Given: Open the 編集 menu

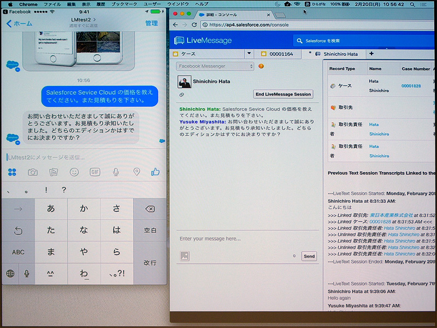Looking at the screenshot, I should tap(71, 4).
